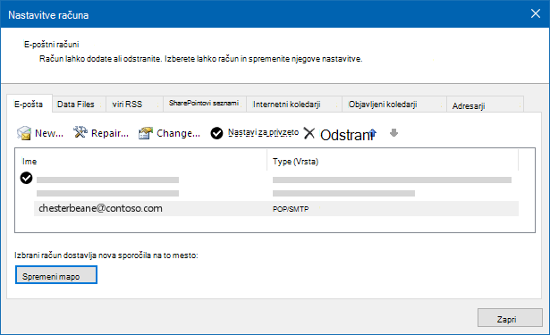Click Nastavi za privzeto label
The image size is (550, 335).
pyautogui.click(x=263, y=132)
